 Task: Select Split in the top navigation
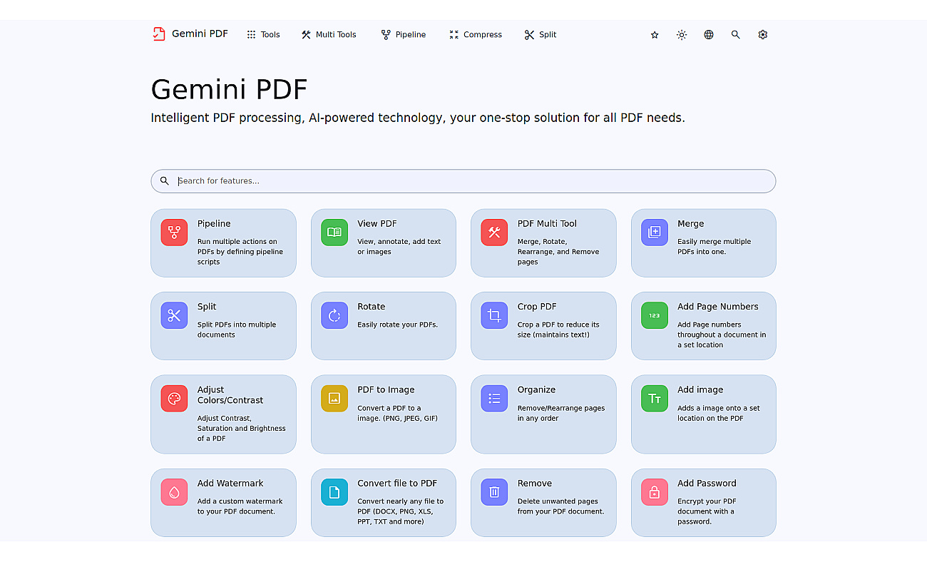[x=541, y=35]
